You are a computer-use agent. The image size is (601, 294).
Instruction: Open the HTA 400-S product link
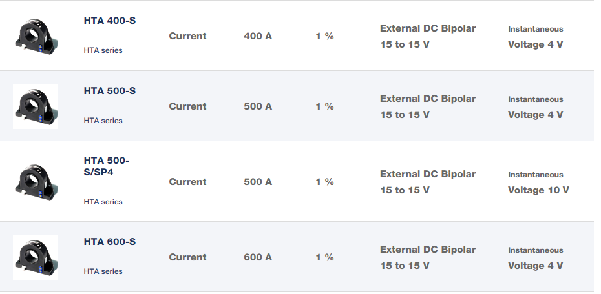(x=109, y=21)
